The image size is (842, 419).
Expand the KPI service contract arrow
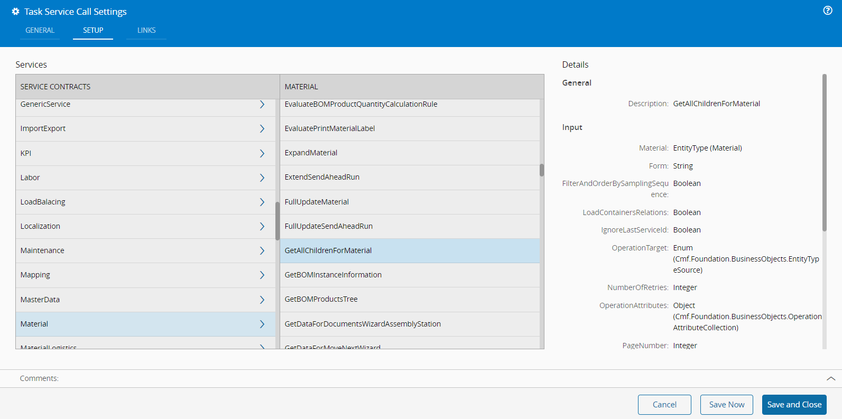pos(262,153)
